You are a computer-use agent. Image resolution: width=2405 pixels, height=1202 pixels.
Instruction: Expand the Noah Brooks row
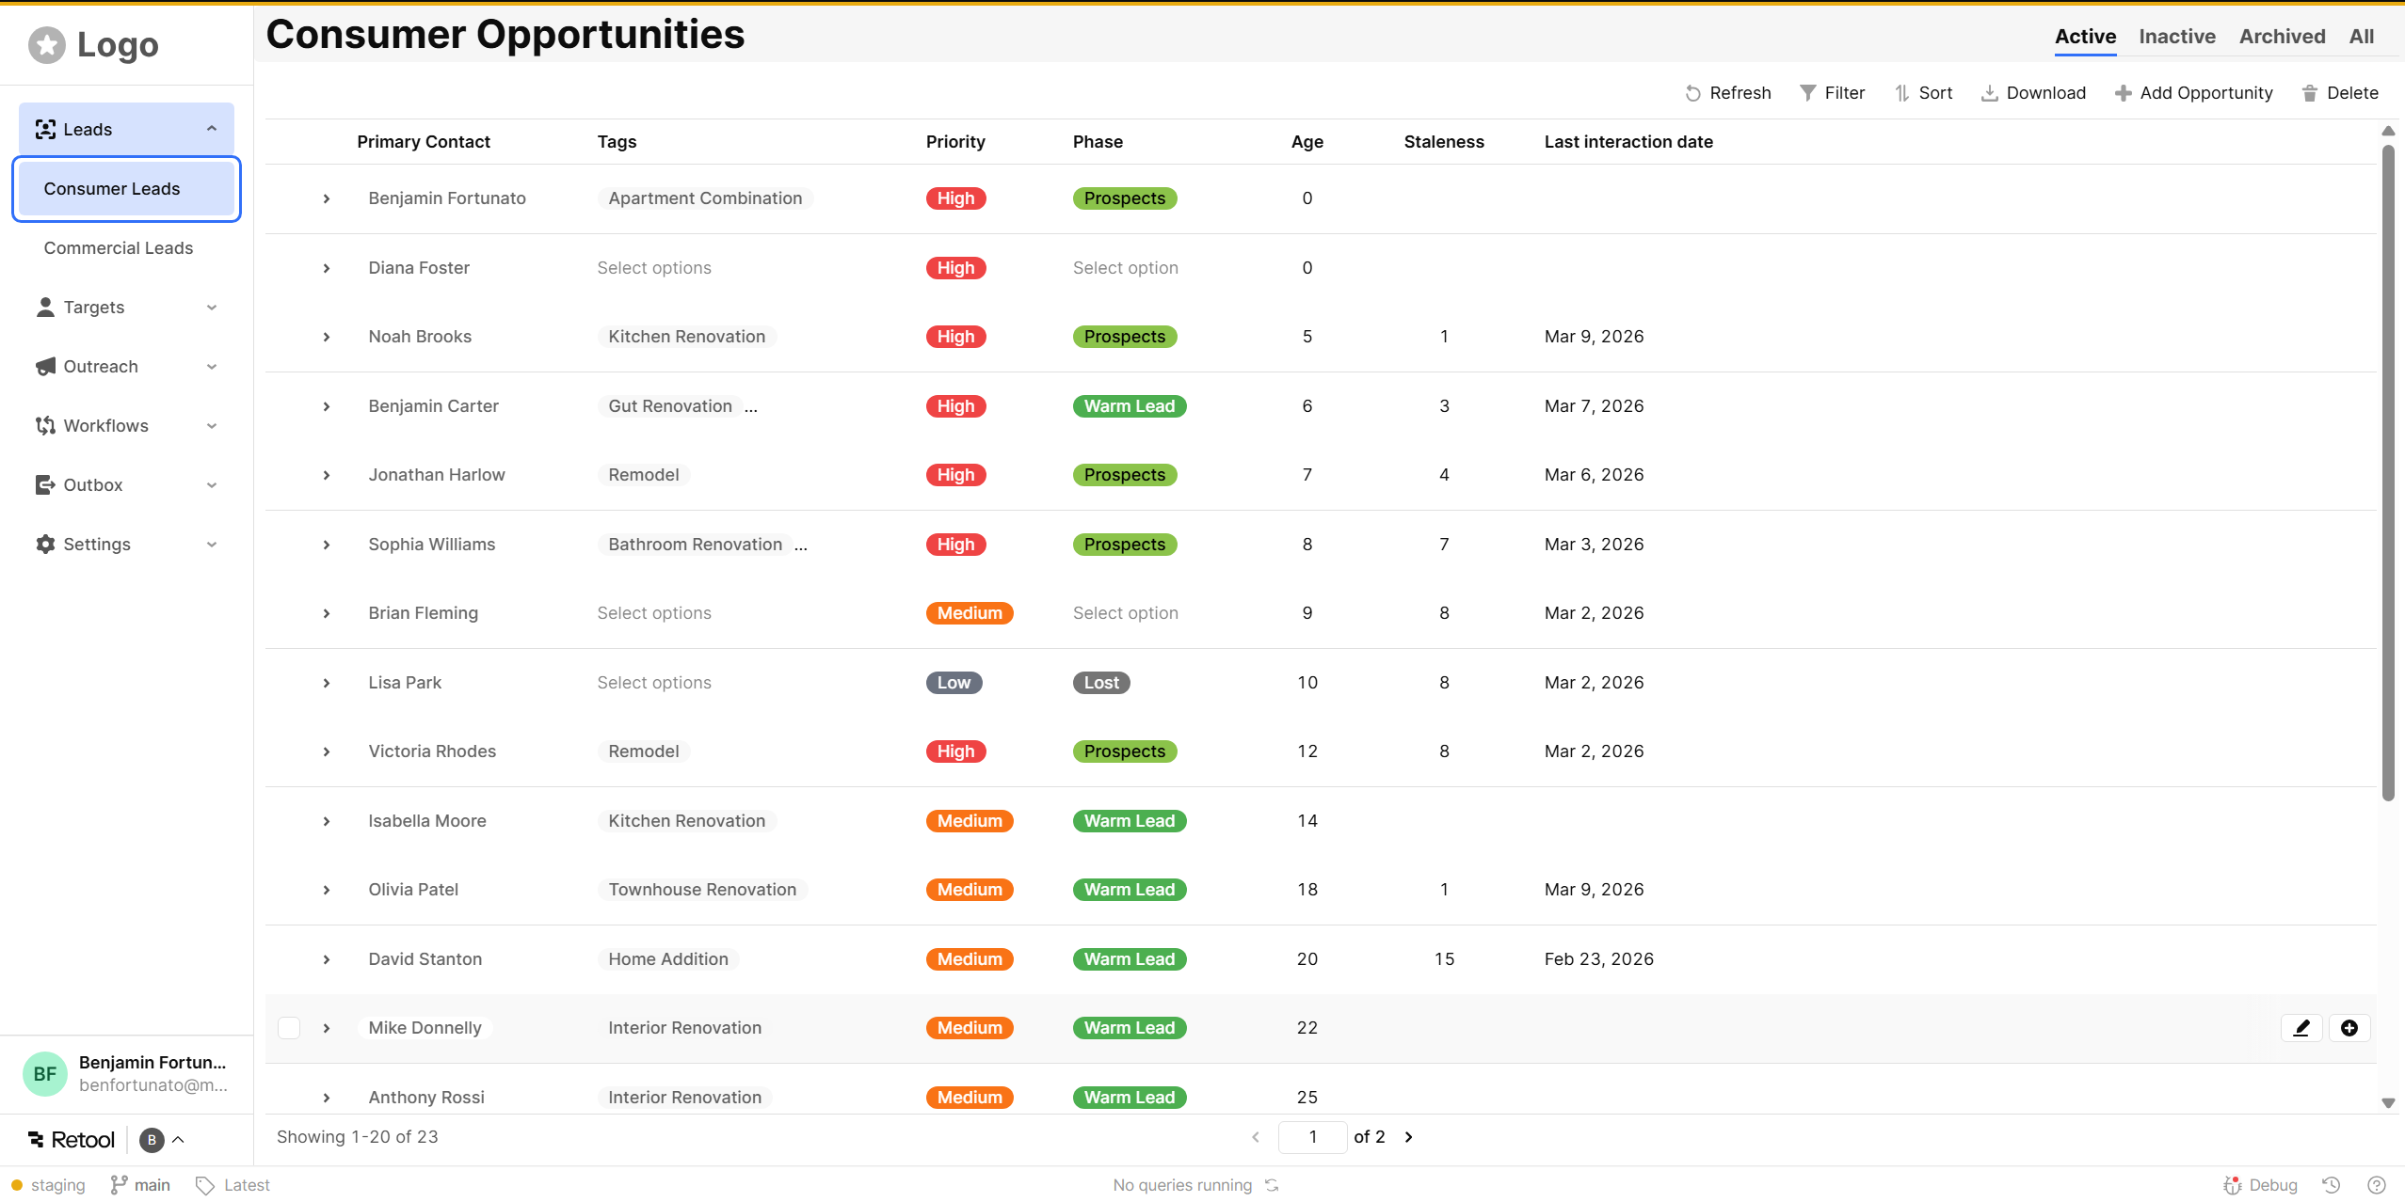[x=327, y=337]
